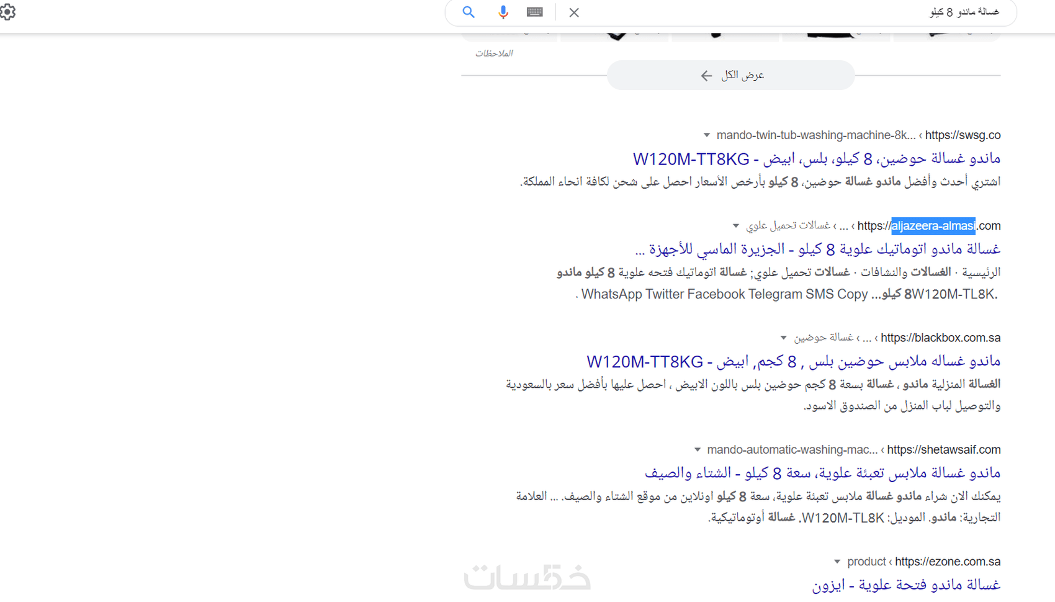This screenshot has height=602, width=1055.
Task: Click the highlighted aljazeera-almasi.com URL
Action: 929,226
